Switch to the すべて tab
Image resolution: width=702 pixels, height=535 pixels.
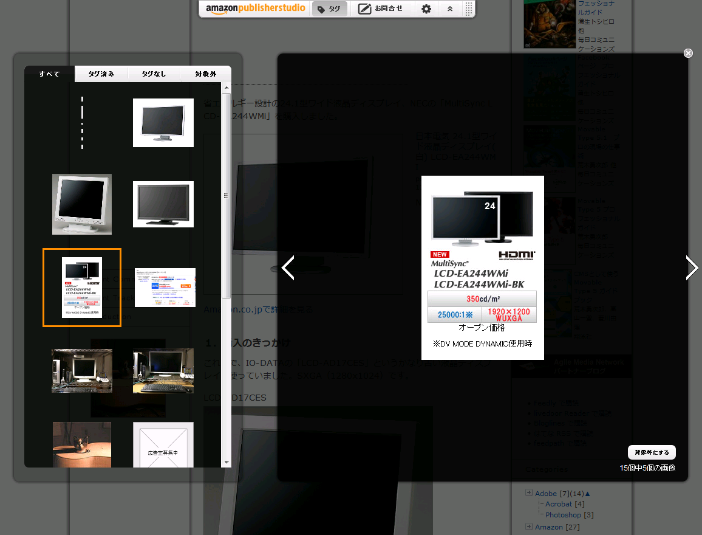(x=49, y=74)
